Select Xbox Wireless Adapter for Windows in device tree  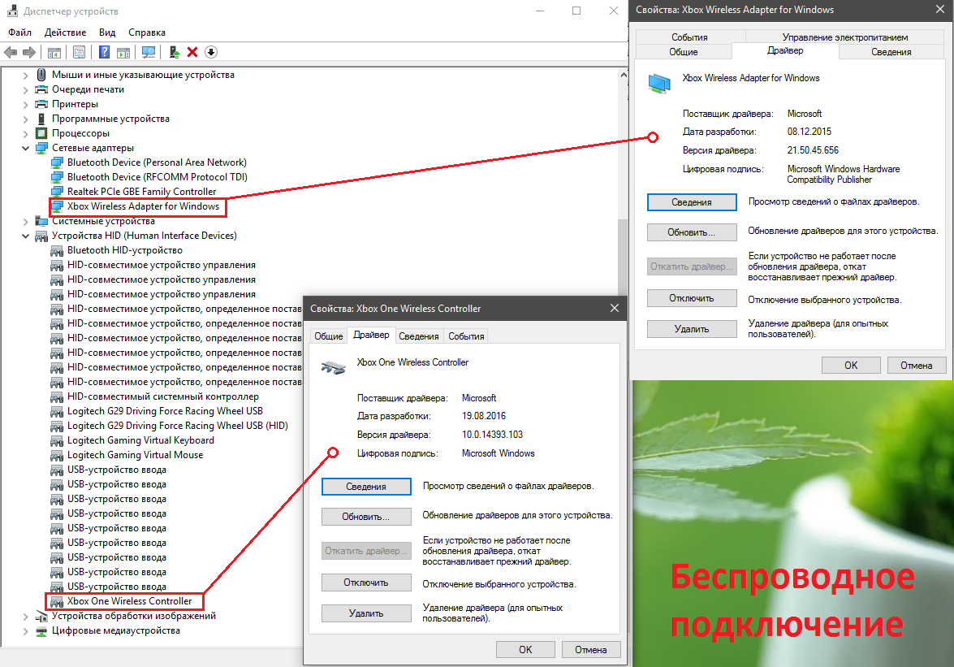[143, 206]
